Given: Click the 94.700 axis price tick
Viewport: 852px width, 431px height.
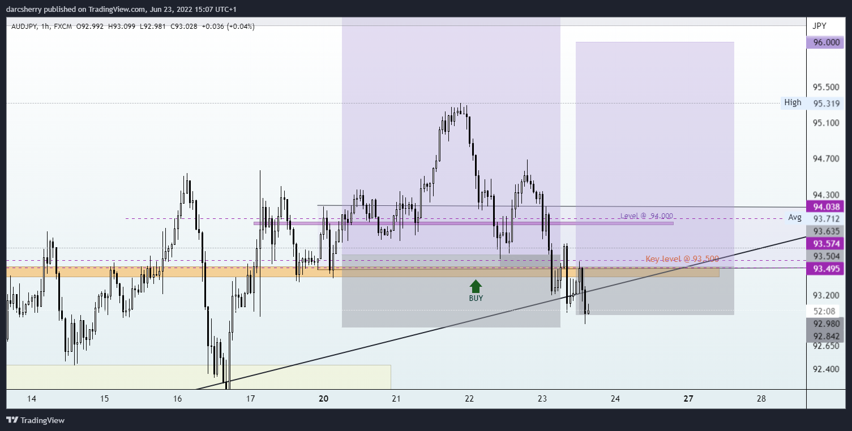Looking at the screenshot, I should (825, 158).
